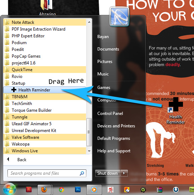Click the red-and-white drawing taskbar icon
The height and width of the screenshot is (195, 194).
(x=111, y=190)
